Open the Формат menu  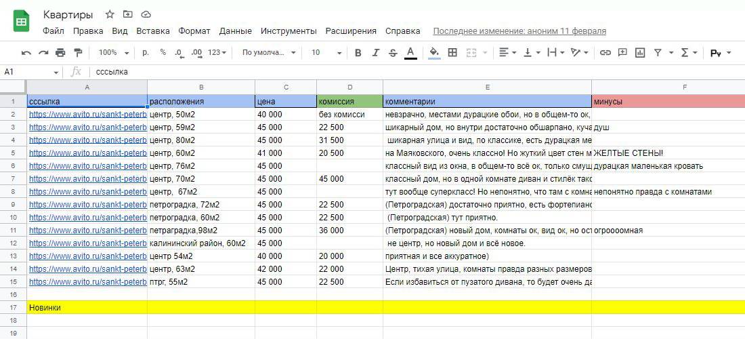(x=194, y=31)
